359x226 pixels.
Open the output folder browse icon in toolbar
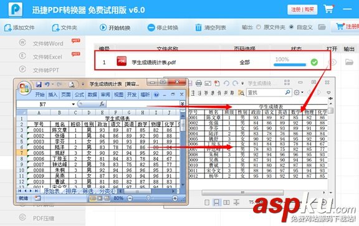[322, 27]
